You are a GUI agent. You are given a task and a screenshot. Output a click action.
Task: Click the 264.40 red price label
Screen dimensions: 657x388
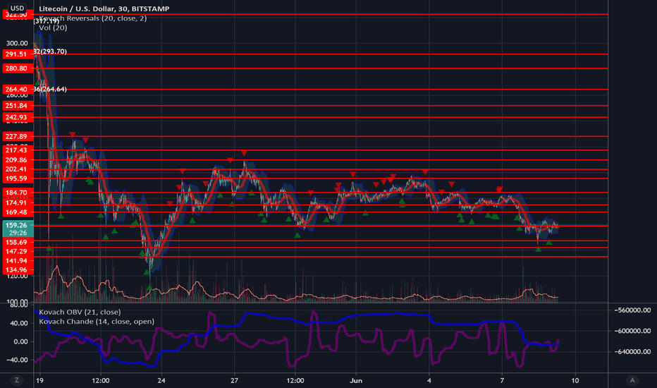point(18,90)
